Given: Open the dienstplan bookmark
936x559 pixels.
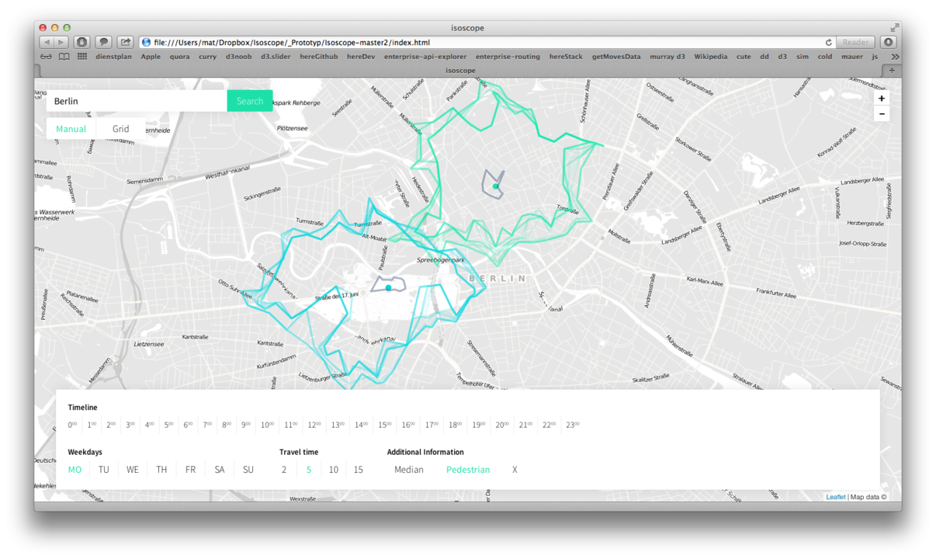Looking at the screenshot, I should 113,57.
